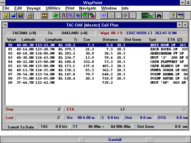Click the gray circle toolbar icon
The image size is (191, 143).
tap(126, 15)
